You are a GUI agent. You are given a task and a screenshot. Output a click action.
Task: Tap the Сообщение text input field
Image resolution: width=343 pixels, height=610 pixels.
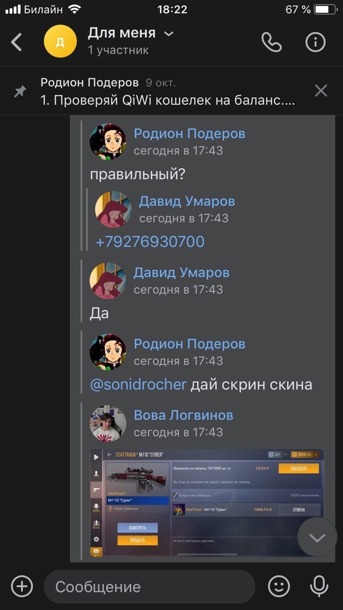click(x=150, y=587)
